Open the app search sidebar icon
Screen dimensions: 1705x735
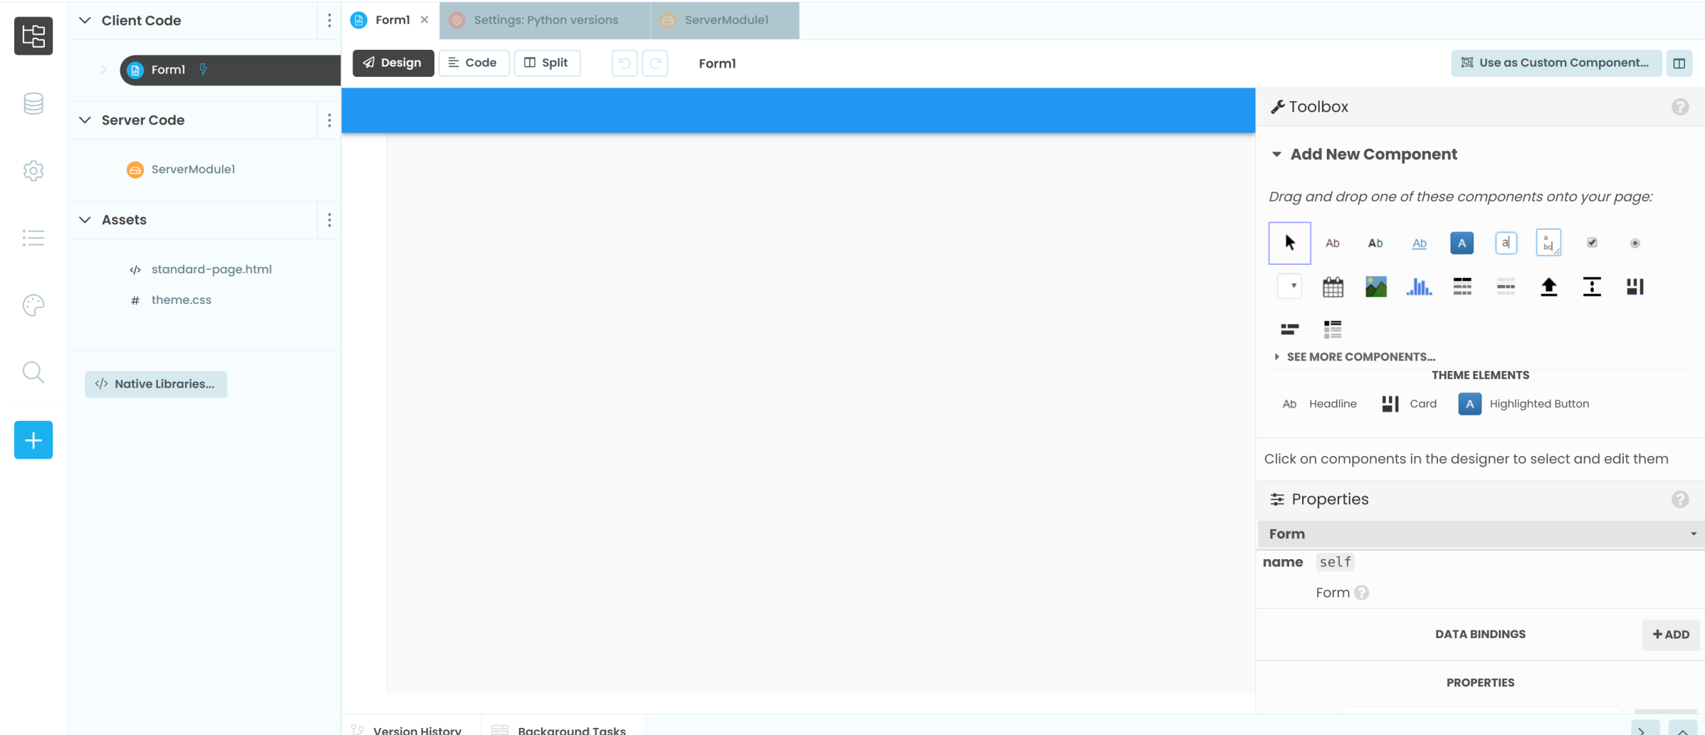(33, 372)
